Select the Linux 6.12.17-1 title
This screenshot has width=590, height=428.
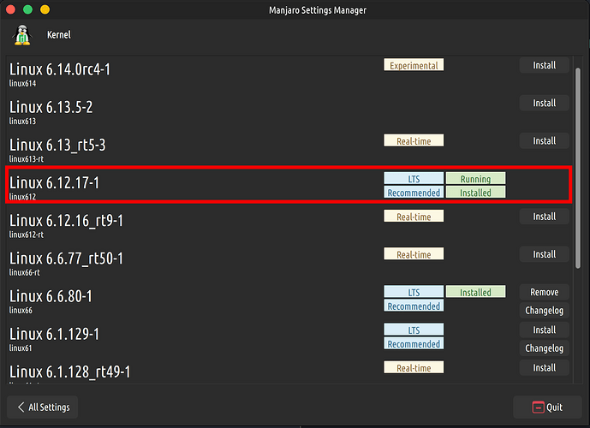click(54, 183)
